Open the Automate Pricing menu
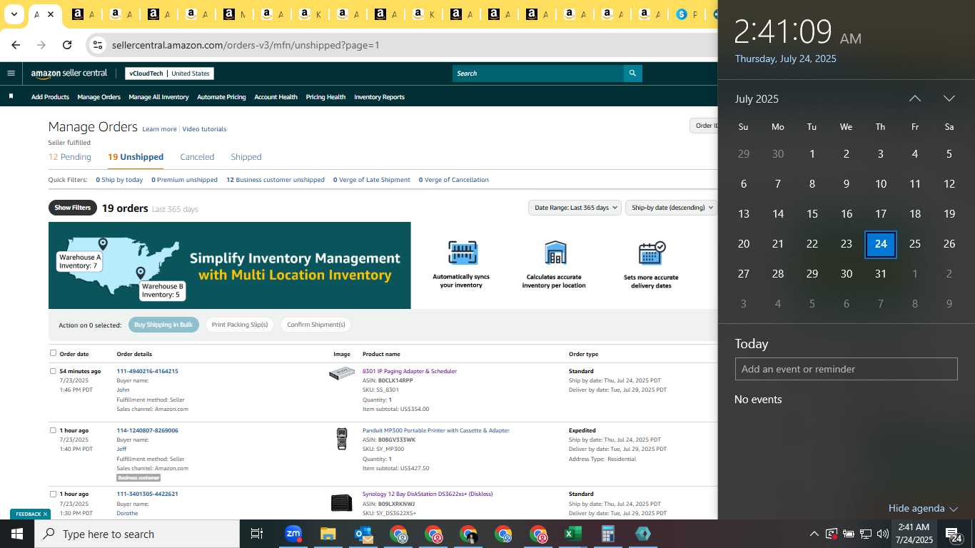975x548 pixels. (221, 97)
